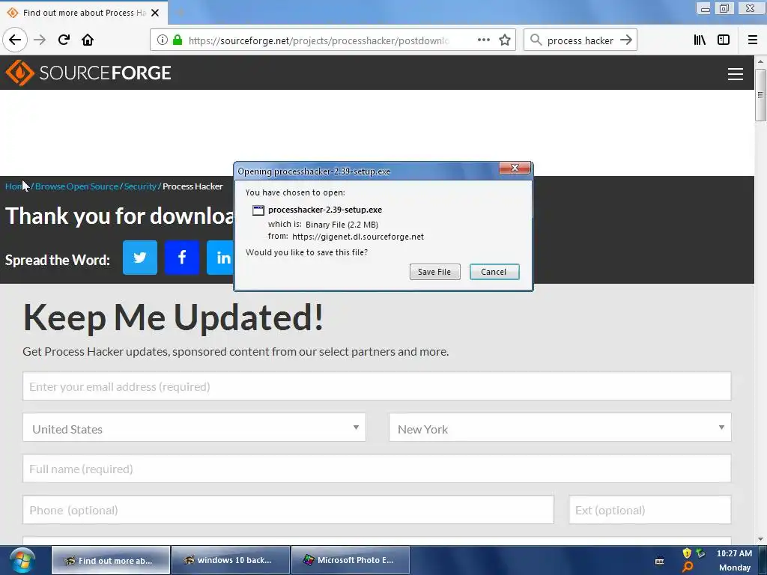The image size is (767, 575).
Task: Switch to windows 10 back... taskbar window
Action: point(230,560)
